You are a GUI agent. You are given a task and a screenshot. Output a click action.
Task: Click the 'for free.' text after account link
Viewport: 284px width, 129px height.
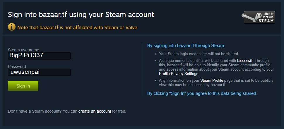pyautogui.click(x=119, y=111)
